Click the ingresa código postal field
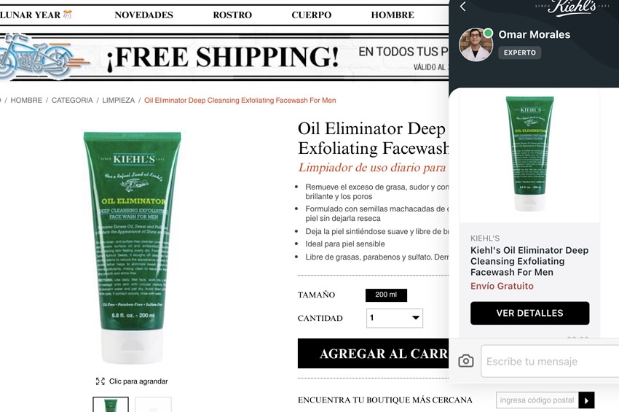This screenshot has width=619, height=412. click(537, 400)
